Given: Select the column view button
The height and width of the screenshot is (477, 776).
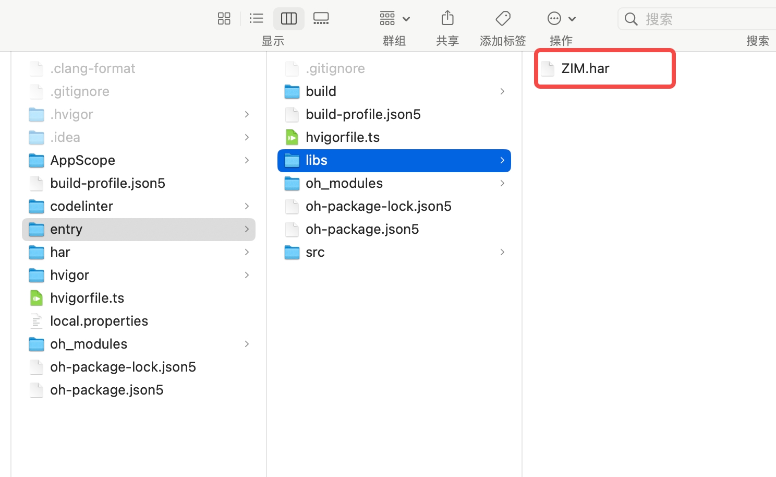Looking at the screenshot, I should (x=289, y=19).
